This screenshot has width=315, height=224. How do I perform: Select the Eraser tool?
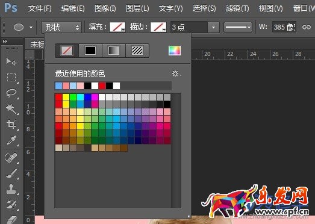[x=11, y=219]
